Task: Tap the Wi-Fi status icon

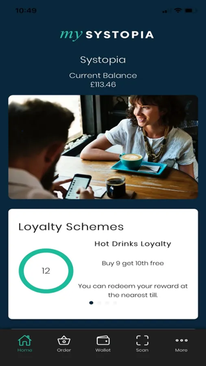Action: point(178,11)
